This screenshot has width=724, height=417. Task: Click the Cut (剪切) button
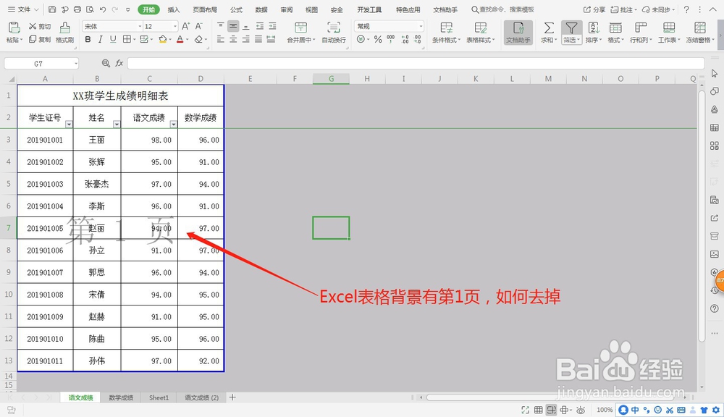[x=40, y=26]
